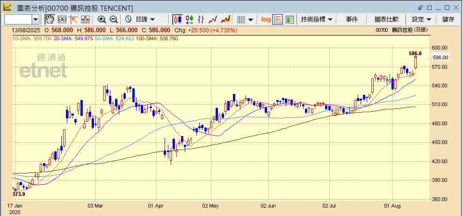Switch to OHLC bar chart style

[x=201, y=20]
